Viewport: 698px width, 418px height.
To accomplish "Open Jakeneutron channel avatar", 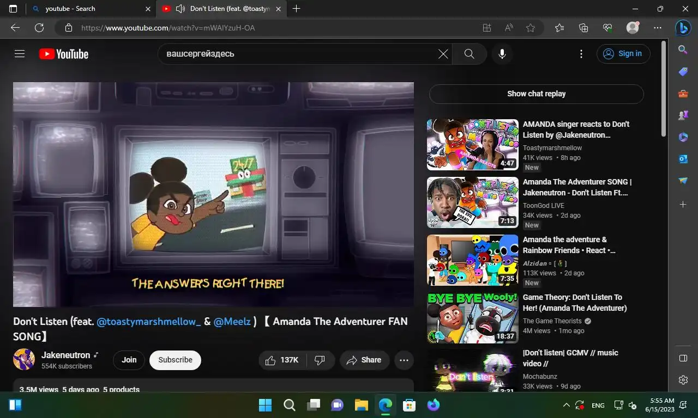I will pos(24,360).
